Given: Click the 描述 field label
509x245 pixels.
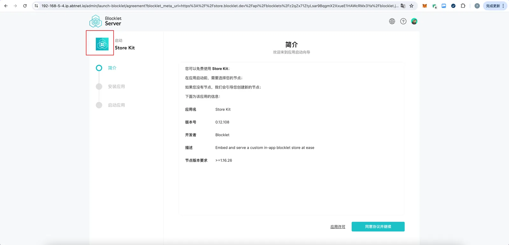Looking at the screenshot, I should [x=189, y=148].
